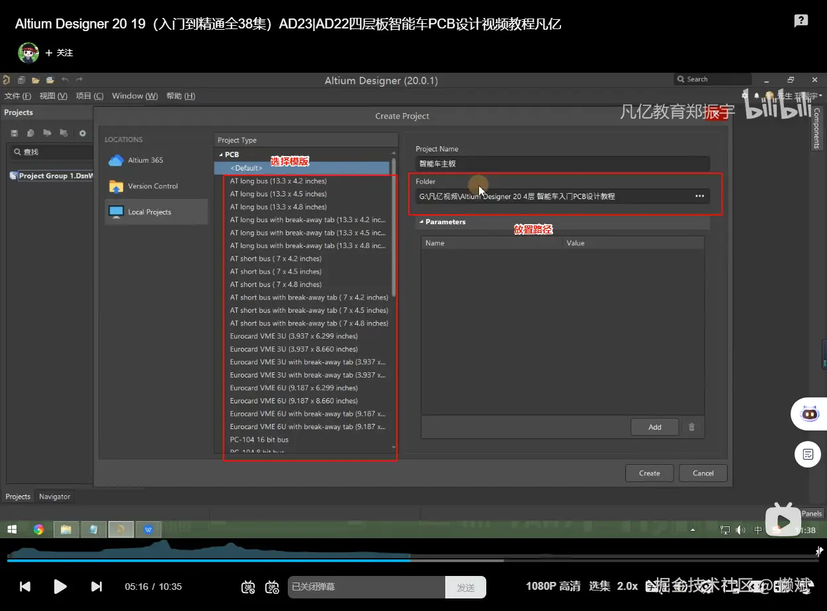Click the compile project icon in Projects panel
This screenshot has width=827, height=611.
tap(47, 133)
